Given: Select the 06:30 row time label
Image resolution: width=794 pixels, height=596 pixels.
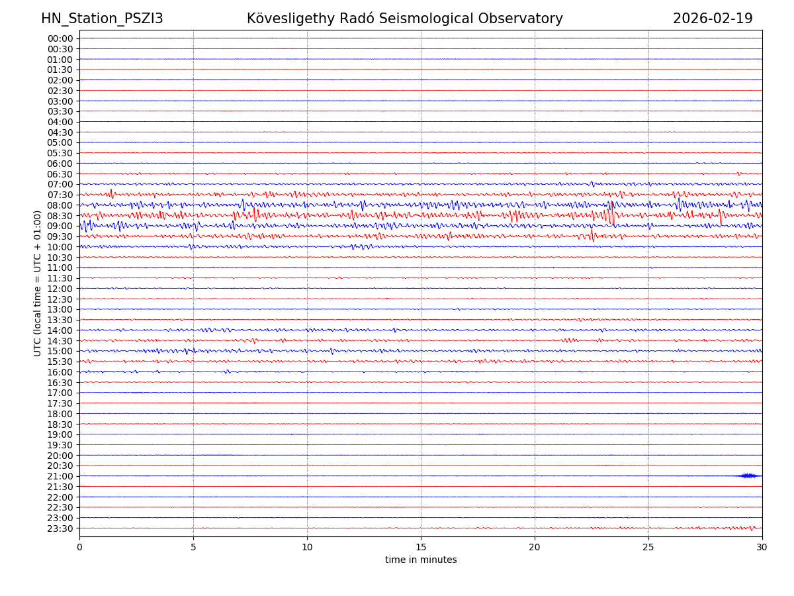Looking at the screenshot, I should click(60, 174).
